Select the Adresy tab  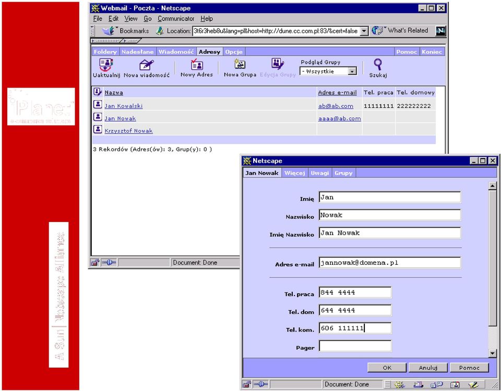(209, 52)
